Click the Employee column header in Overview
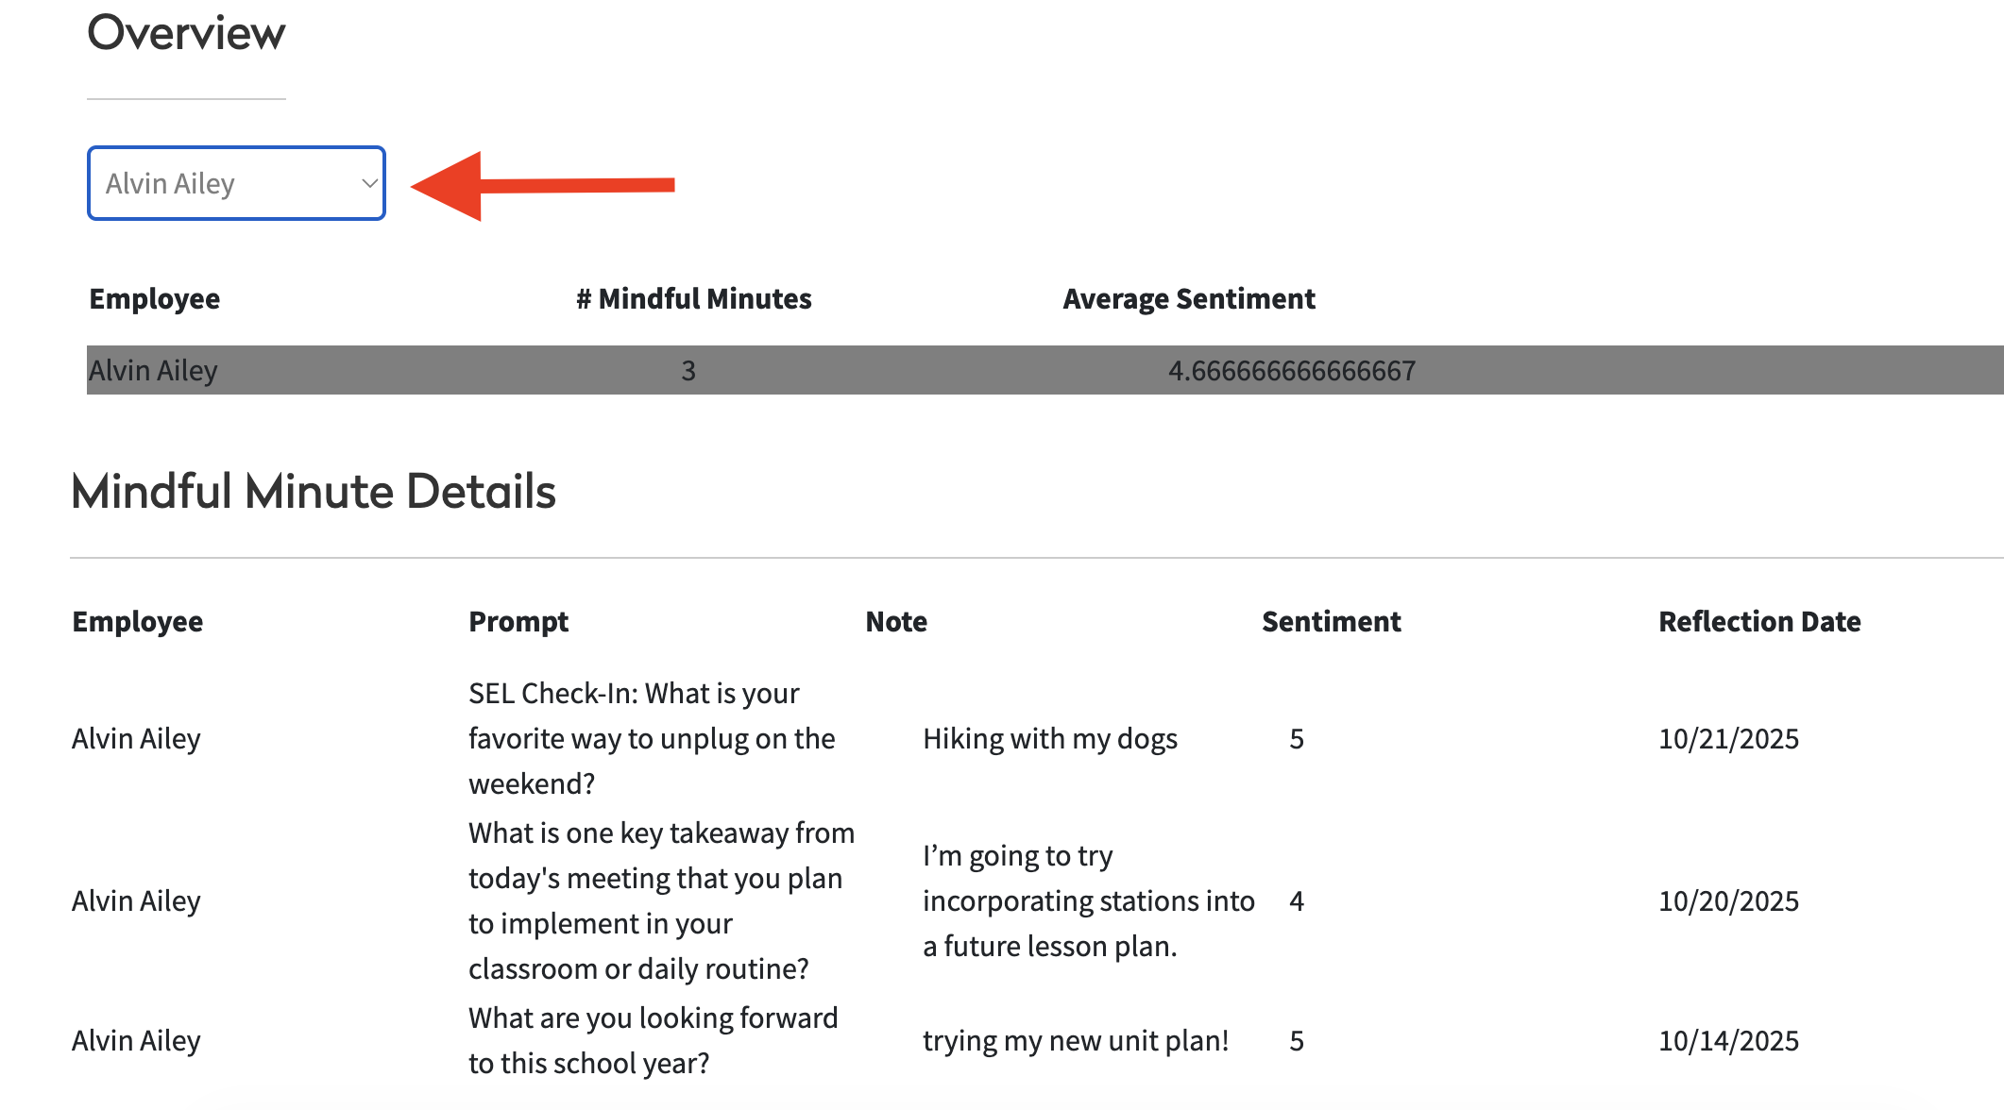 (x=154, y=298)
